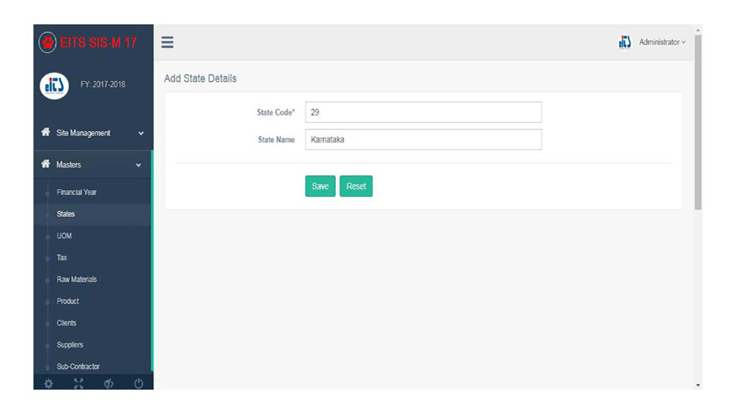Viewport: 736px width, 414px height.
Task: Open Raw Materials master
Action: tap(76, 279)
